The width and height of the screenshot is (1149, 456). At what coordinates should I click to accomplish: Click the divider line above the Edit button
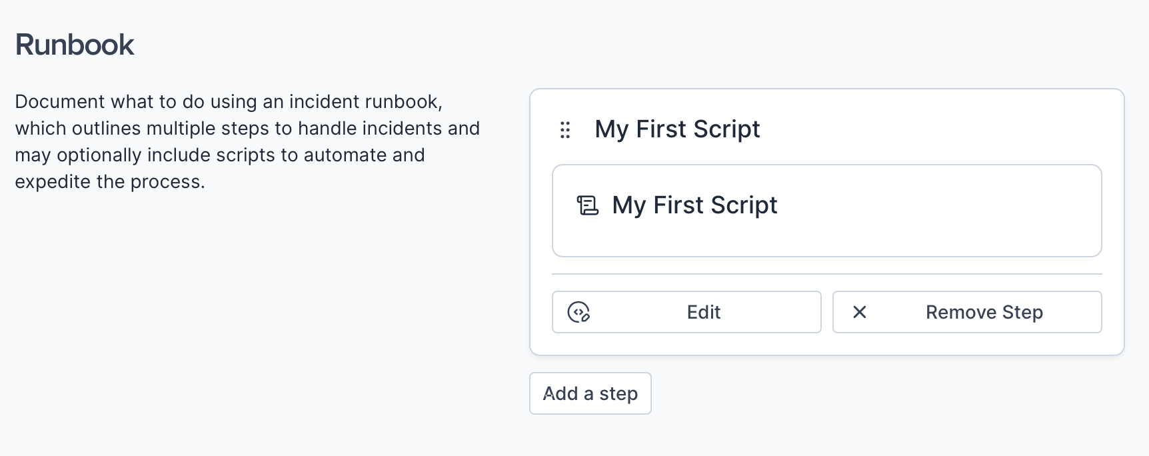826,274
